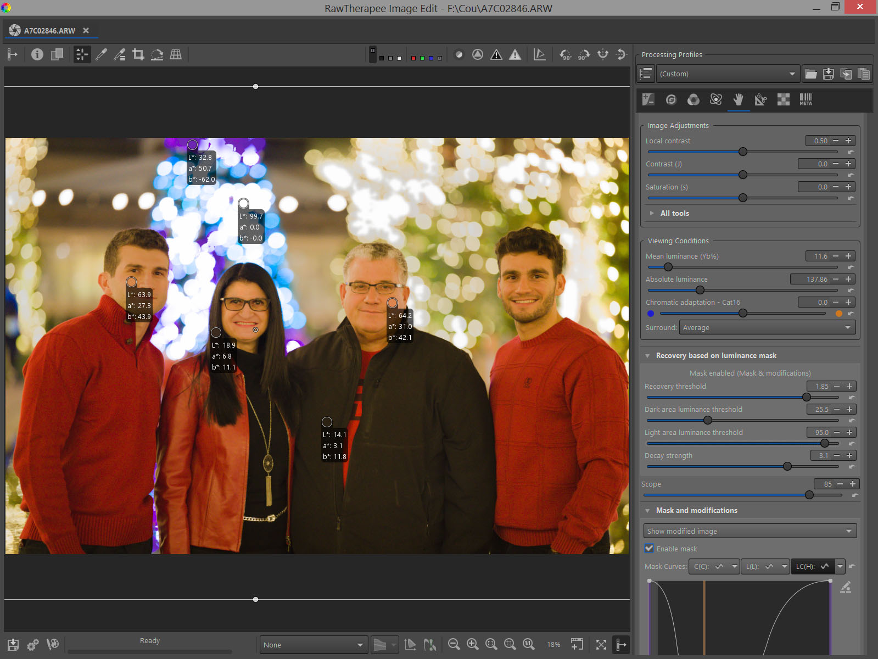
Task: Open the Surround dropdown showing Average
Action: (x=768, y=327)
